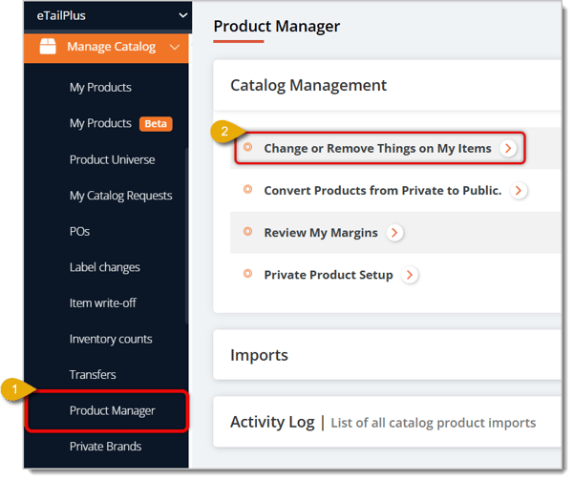This screenshot has height=480, width=573.
Task: Click bullet icon before Review My Margins
Action: [248, 232]
